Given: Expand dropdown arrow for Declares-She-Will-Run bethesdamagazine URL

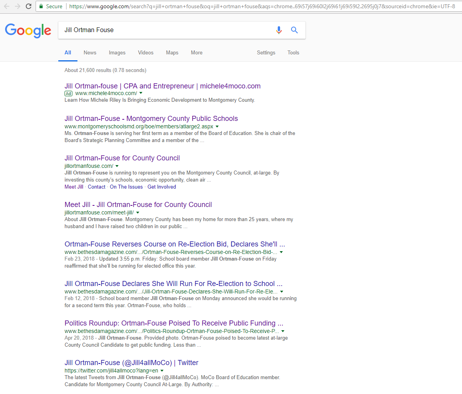Looking at the screenshot, I should (x=282, y=291).
